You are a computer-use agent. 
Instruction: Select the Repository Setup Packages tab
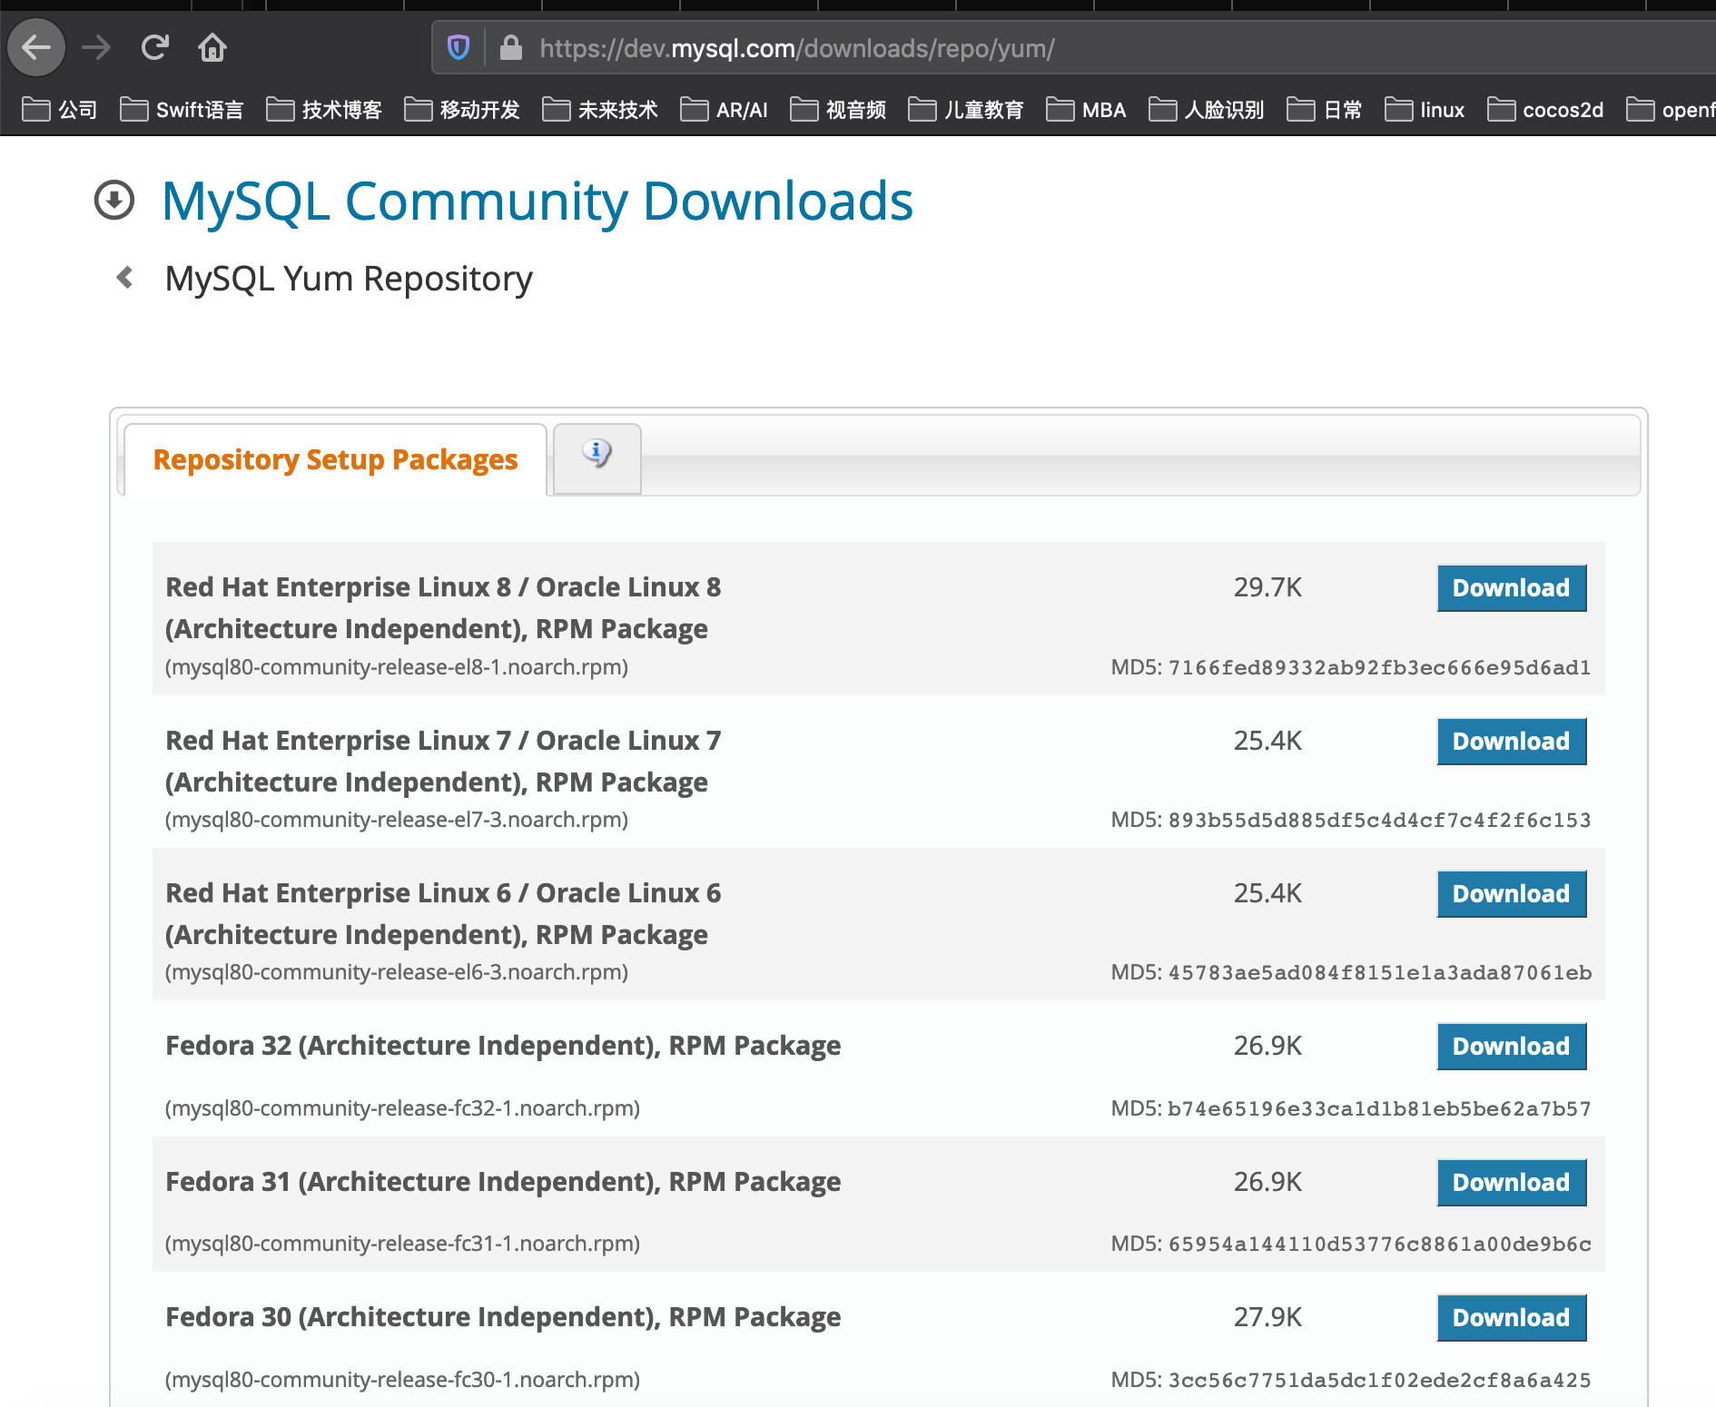[x=335, y=459]
